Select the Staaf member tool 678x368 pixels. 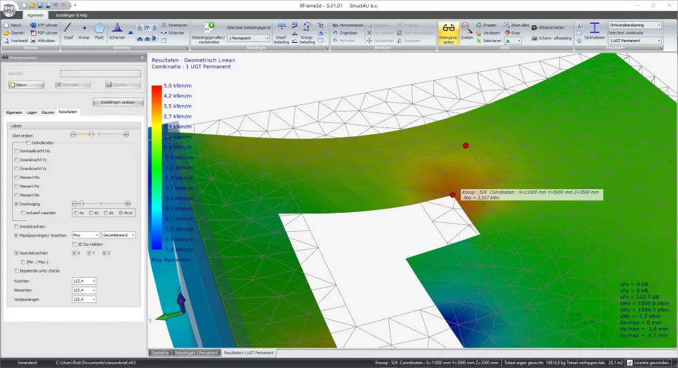coord(68,31)
